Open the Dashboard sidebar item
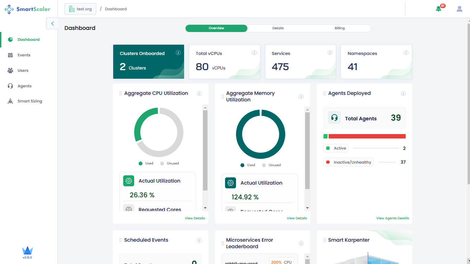 point(29,40)
